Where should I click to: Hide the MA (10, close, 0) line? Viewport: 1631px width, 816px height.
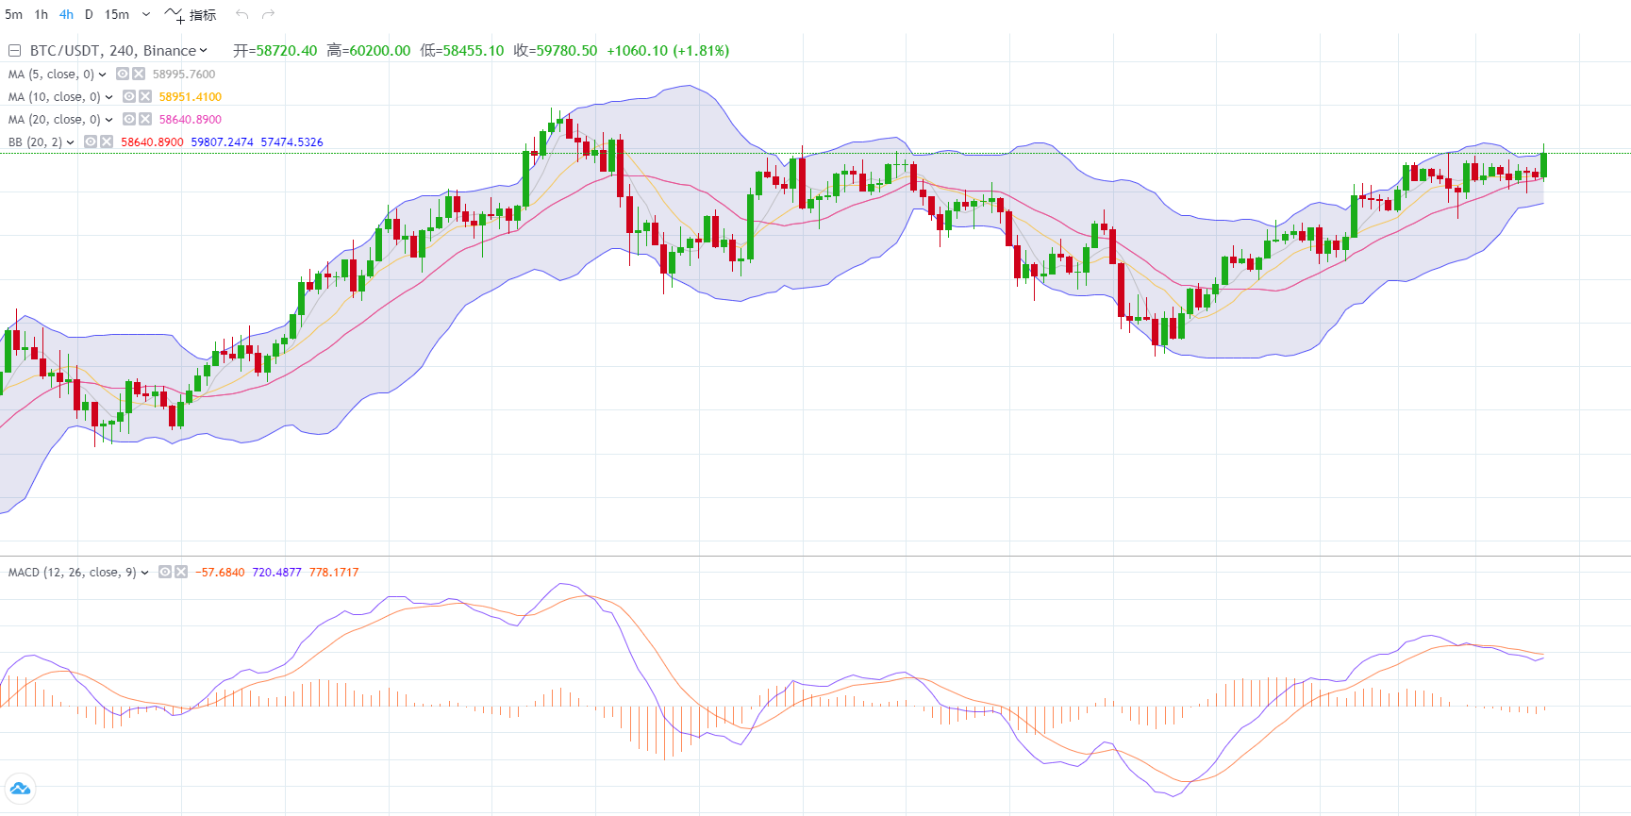(x=129, y=96)
